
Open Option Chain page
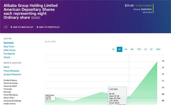(9, 98)
